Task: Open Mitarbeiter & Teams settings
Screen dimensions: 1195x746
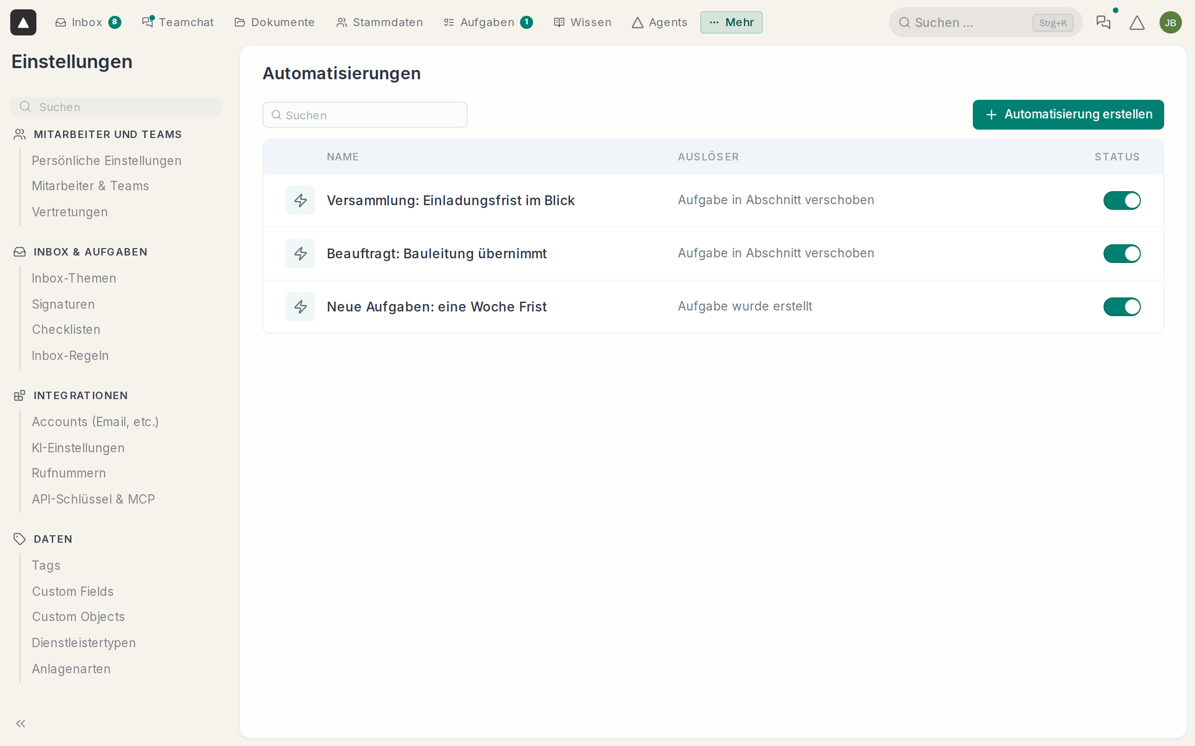Action: [x=91, y=186]
